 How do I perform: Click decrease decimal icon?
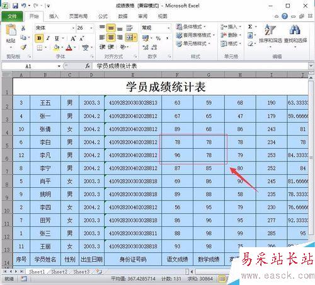154,47
